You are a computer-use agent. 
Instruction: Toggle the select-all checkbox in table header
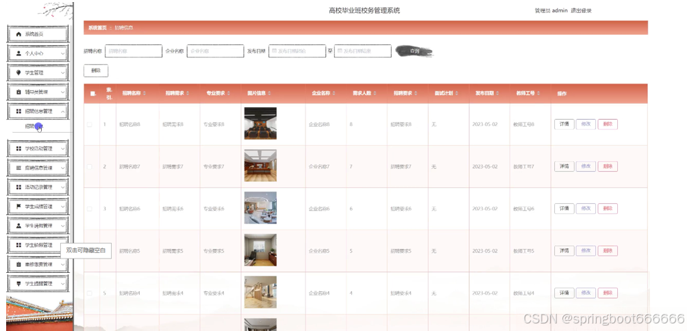(92, 94)
